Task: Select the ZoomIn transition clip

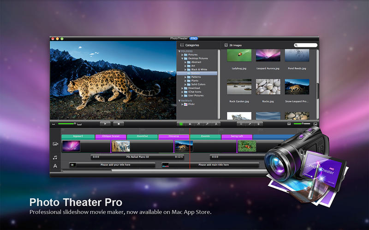Action: pyautogui.click(x=205, y=137)
